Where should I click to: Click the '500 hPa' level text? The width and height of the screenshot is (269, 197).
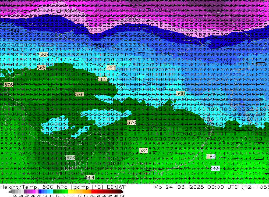(x=55, y=187)
